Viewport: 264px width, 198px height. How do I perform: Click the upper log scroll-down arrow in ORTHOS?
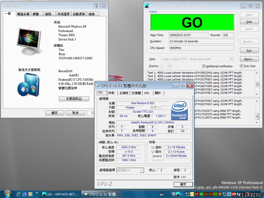(x=257, y=94)
